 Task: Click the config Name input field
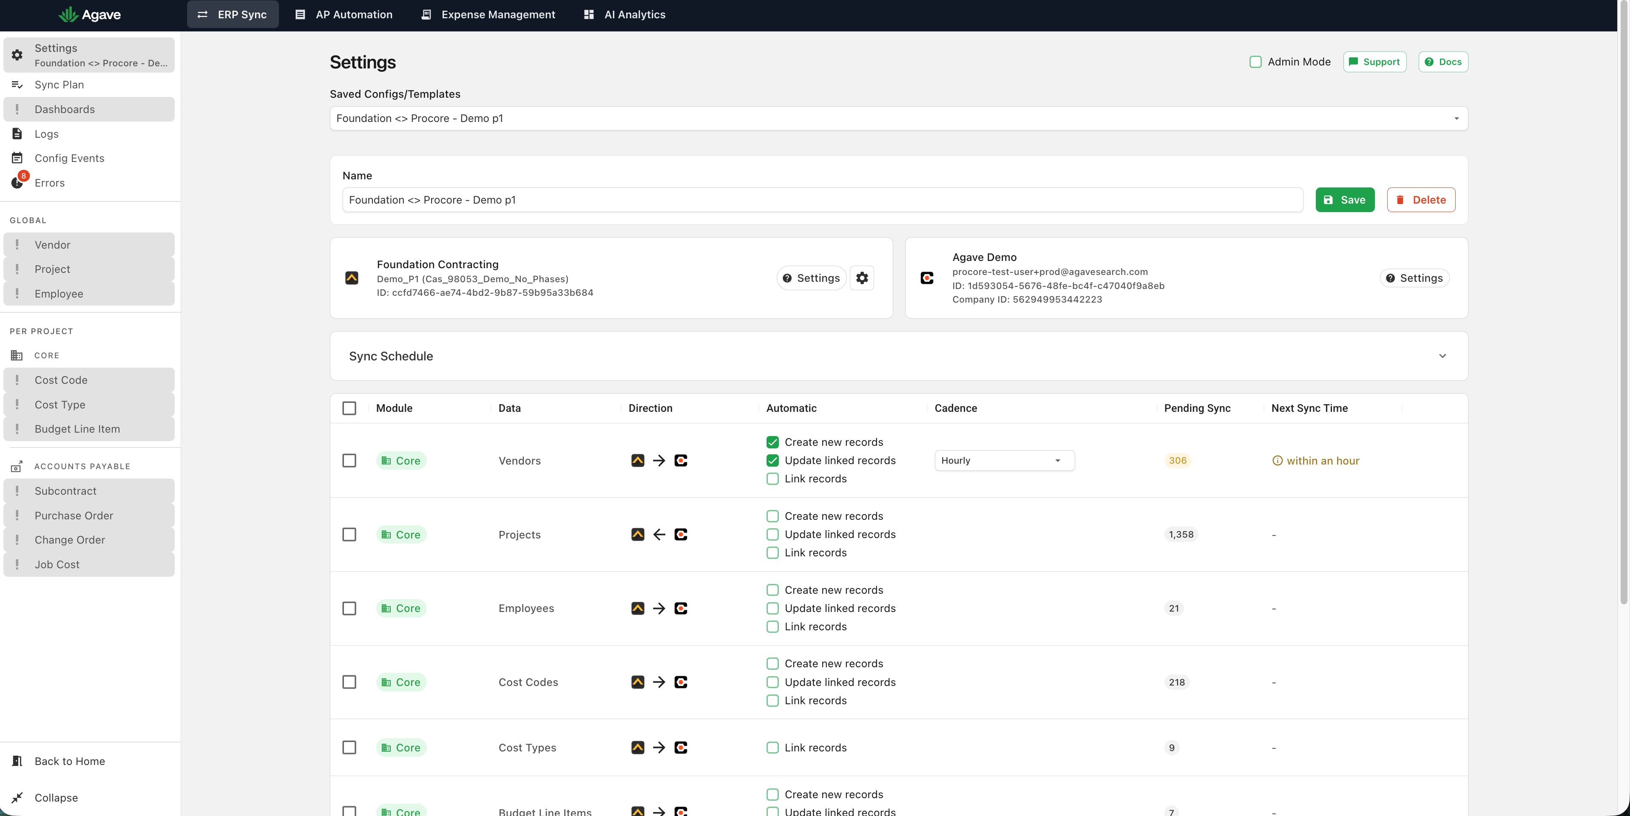coord(823,200)
